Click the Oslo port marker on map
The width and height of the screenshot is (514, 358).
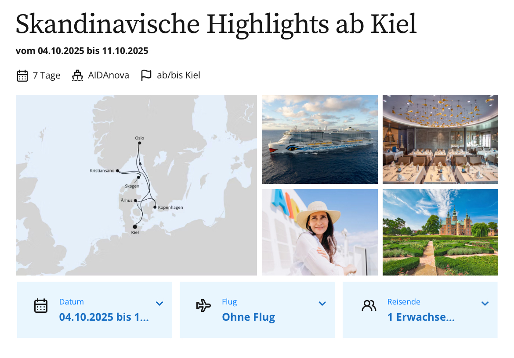(139, 143)
